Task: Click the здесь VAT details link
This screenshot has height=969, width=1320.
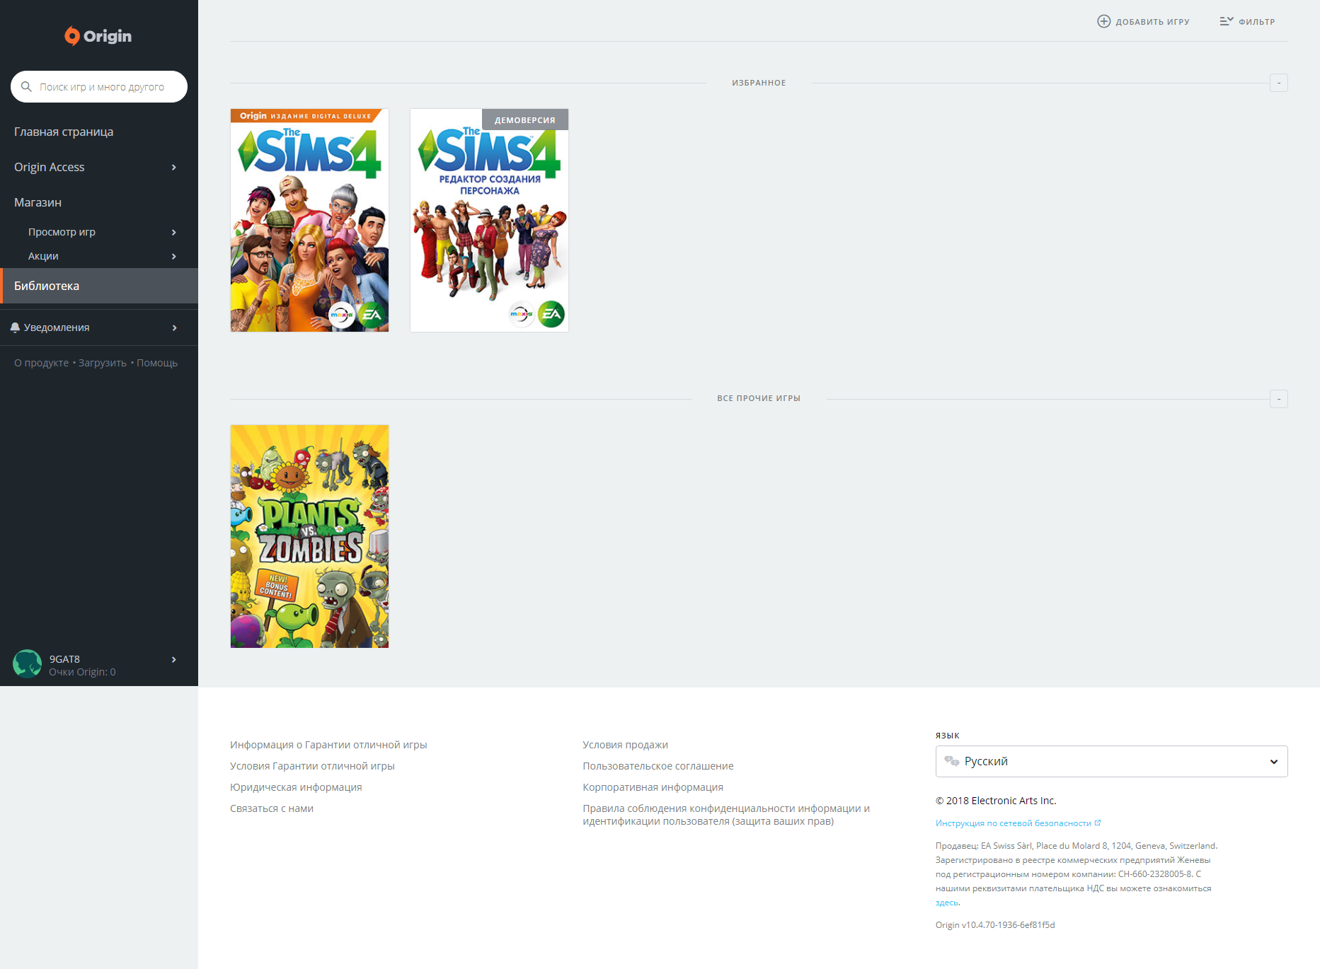Action: pos(947,903)
